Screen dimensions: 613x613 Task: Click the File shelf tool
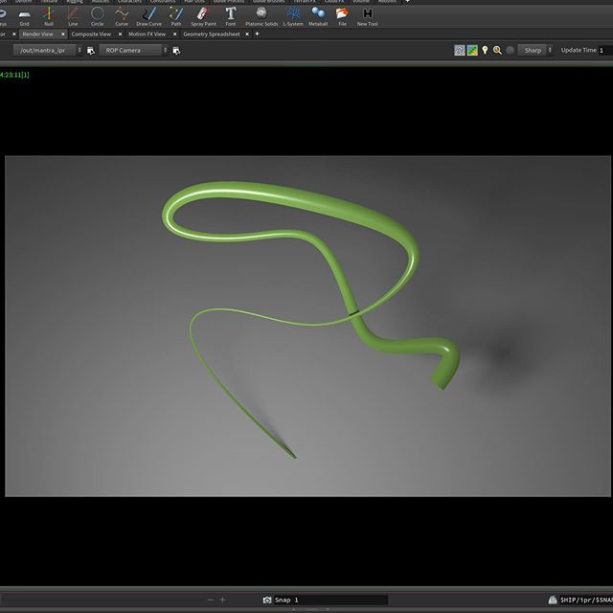point(342,15)
